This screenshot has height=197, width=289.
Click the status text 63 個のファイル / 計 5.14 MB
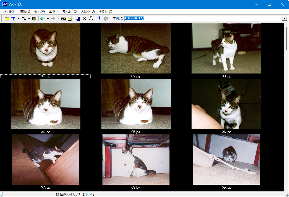75,194
